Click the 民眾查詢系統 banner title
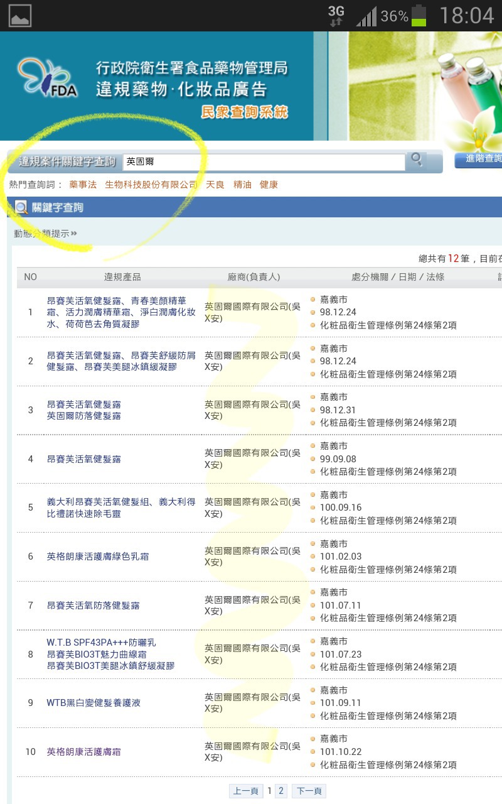Screen dimensions: 502x804 pyautogui.click(x=244, y=112)
